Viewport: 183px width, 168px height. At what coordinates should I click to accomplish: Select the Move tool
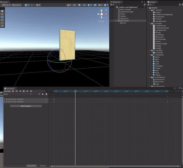coord(2,14)
